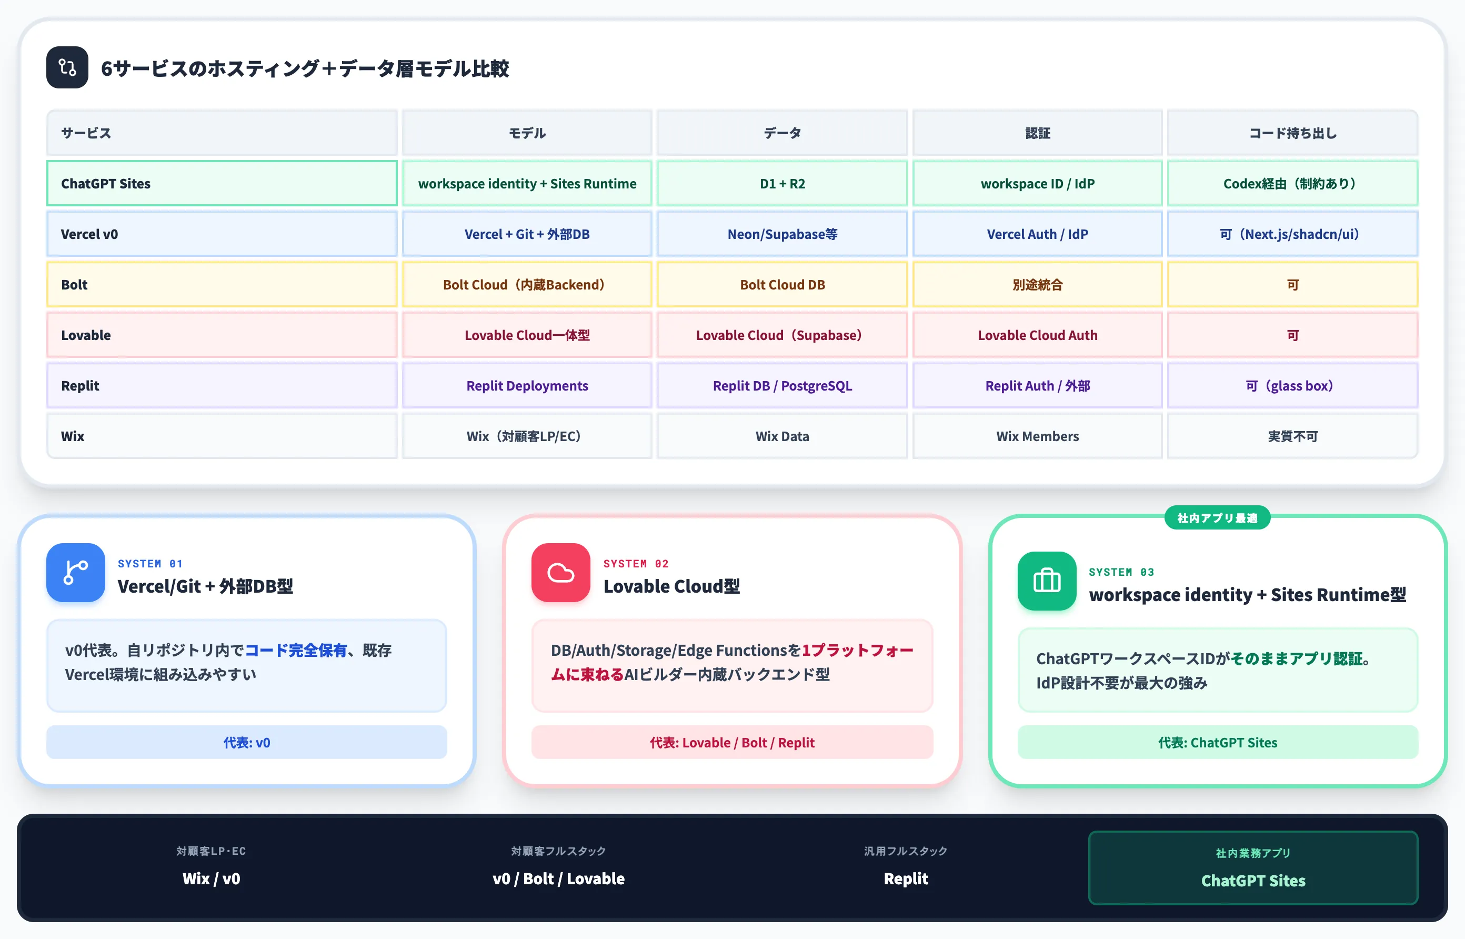Image resolution: width=1465 pixels, height=939 pixels.
Task: Click the Wix Members cell
Action: point(1038,436)
